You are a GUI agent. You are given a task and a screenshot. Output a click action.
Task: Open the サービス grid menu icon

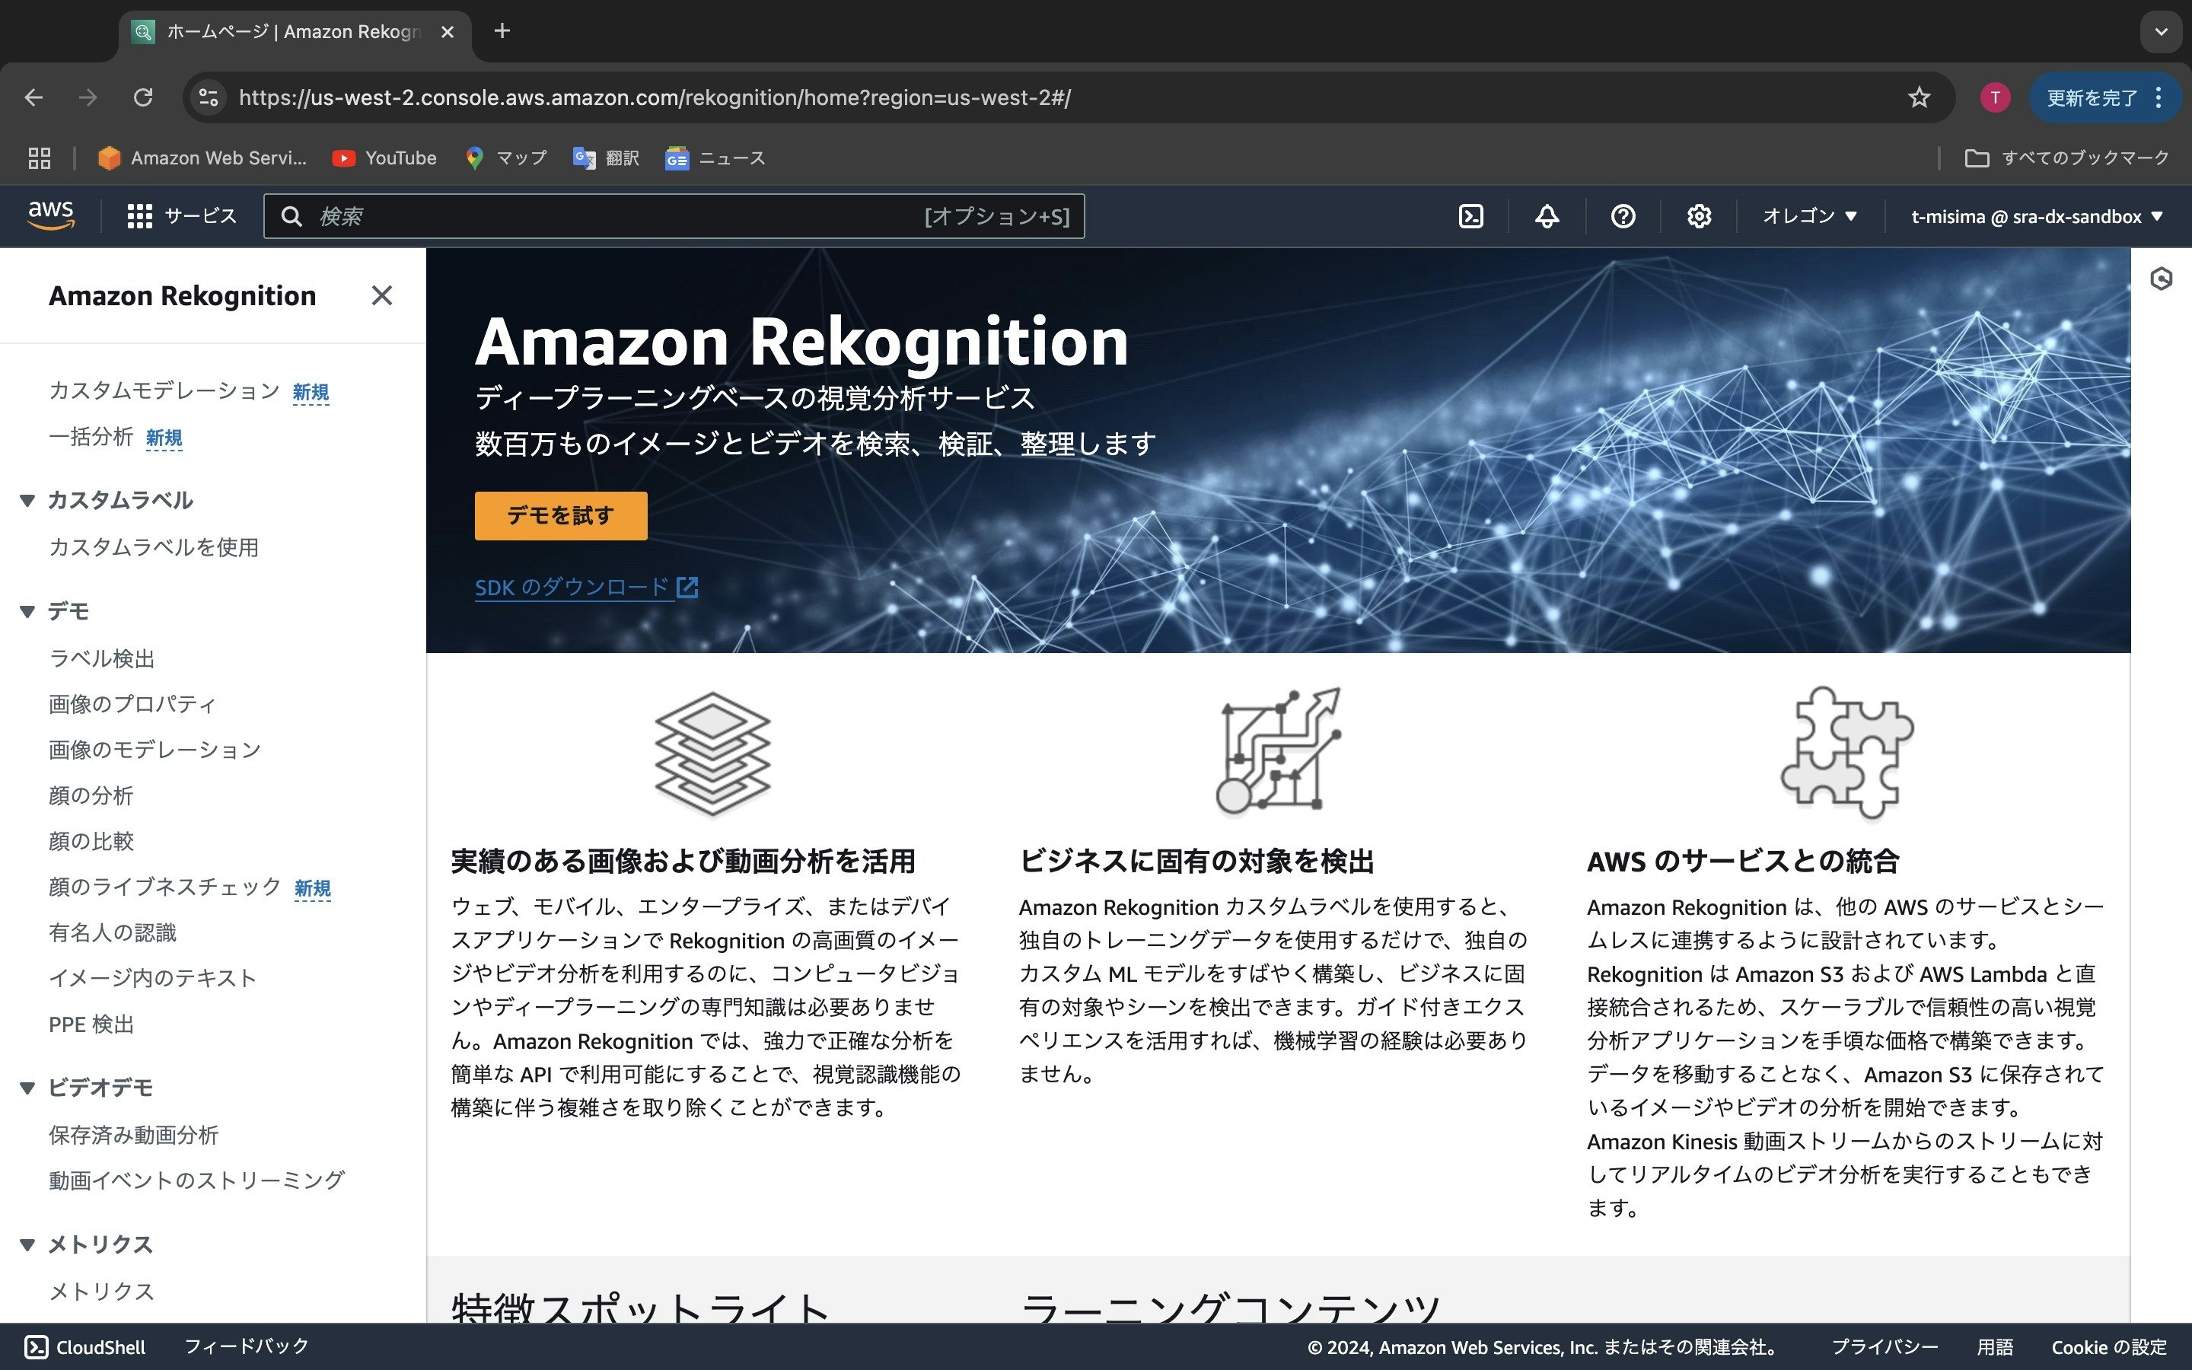pos(139,217)
